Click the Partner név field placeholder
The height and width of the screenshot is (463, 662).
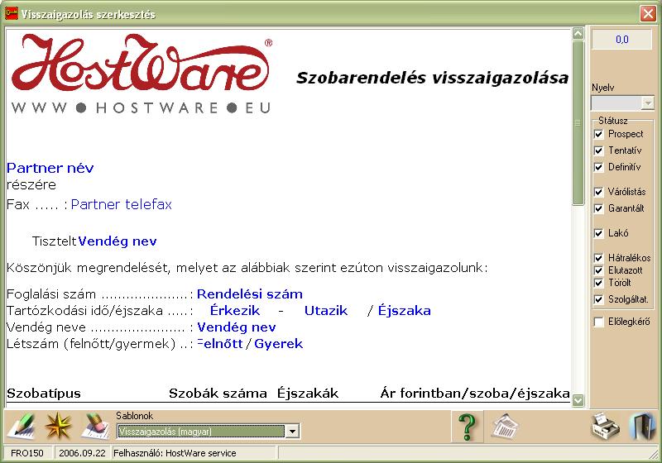tap(50, 168)
